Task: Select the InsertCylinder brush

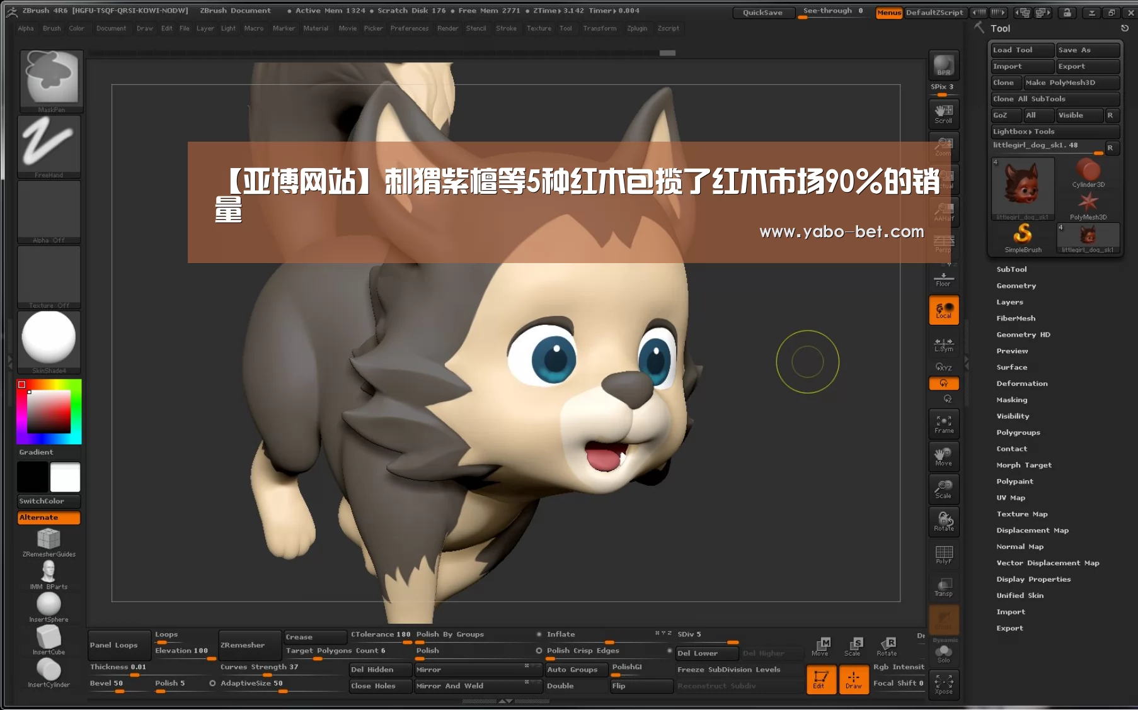Action: (49, 673)
